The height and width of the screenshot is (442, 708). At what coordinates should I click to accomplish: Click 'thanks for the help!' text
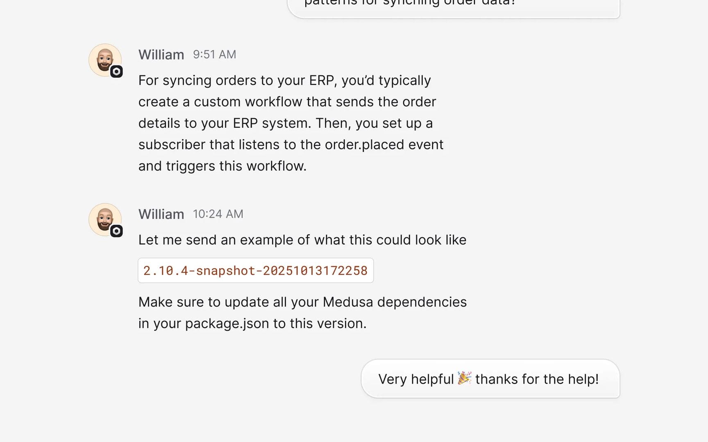tap(537, 379)
